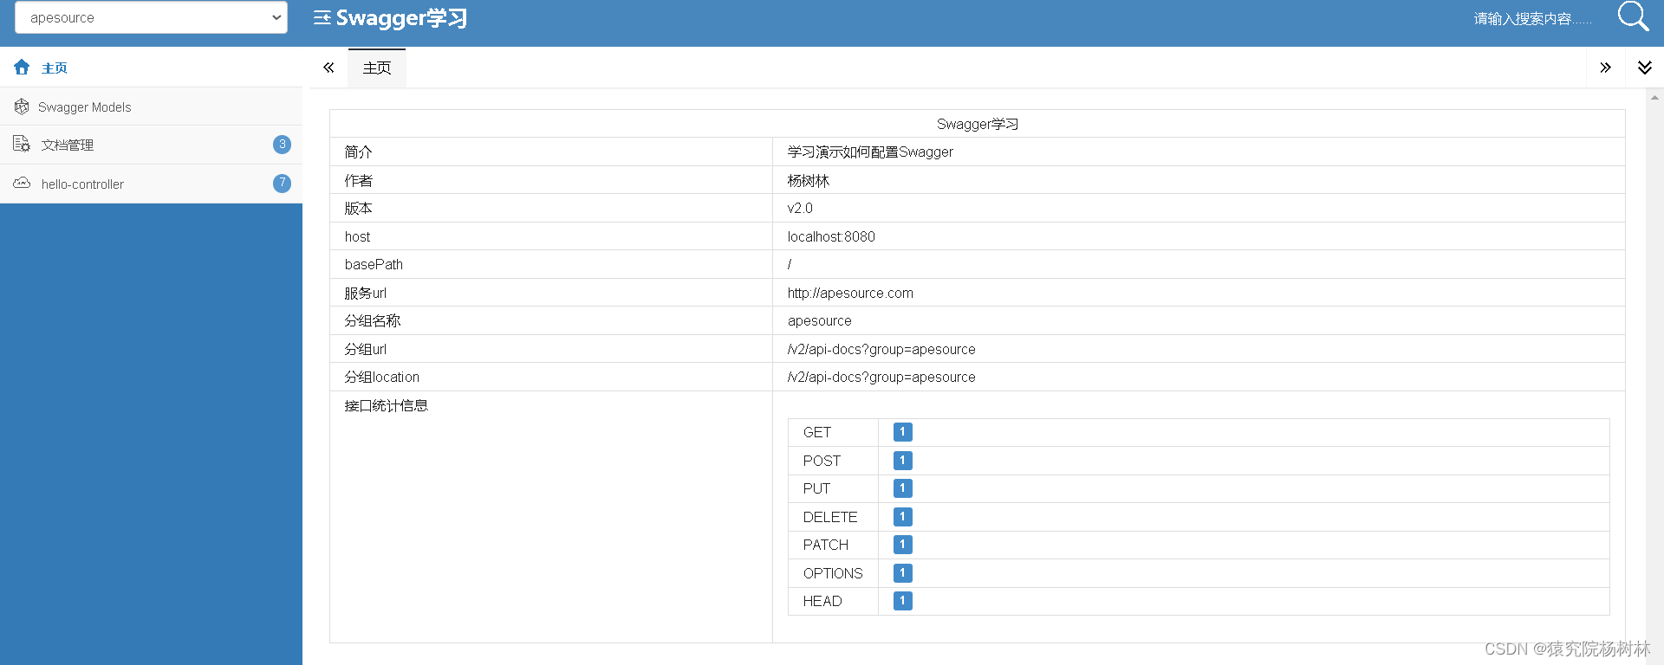Click the 文档管理 document settings icon
Image resolution: width=1664 pixels, height=665 pixels.
[22, 144]
